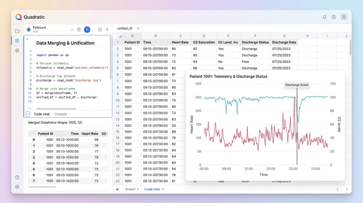Click the Discharge Event marker label
The height and width of the screenshot is (203, 363).
(297, 85)
